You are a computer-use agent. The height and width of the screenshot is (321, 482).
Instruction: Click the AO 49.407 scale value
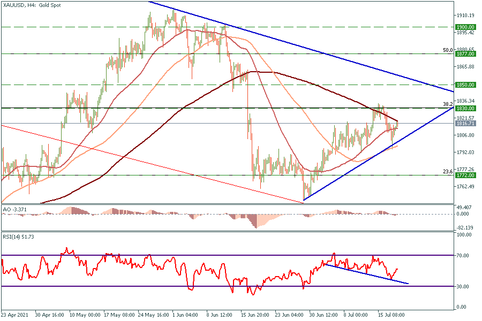pos(464,207)
